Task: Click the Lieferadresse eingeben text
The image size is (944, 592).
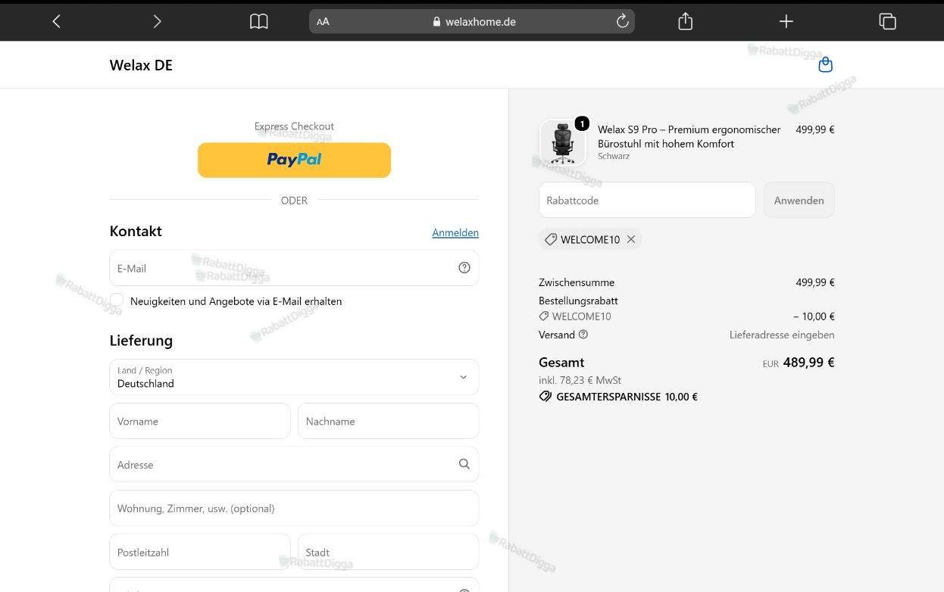Action: pos(782,335)
